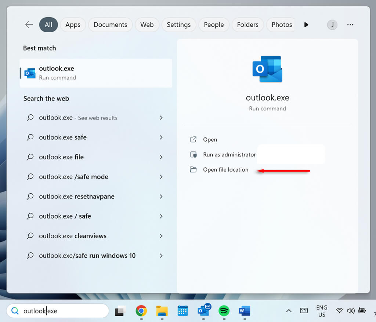
Task: Expand chevron for outlook.exe See web results
Action: [x=161, y=118]
